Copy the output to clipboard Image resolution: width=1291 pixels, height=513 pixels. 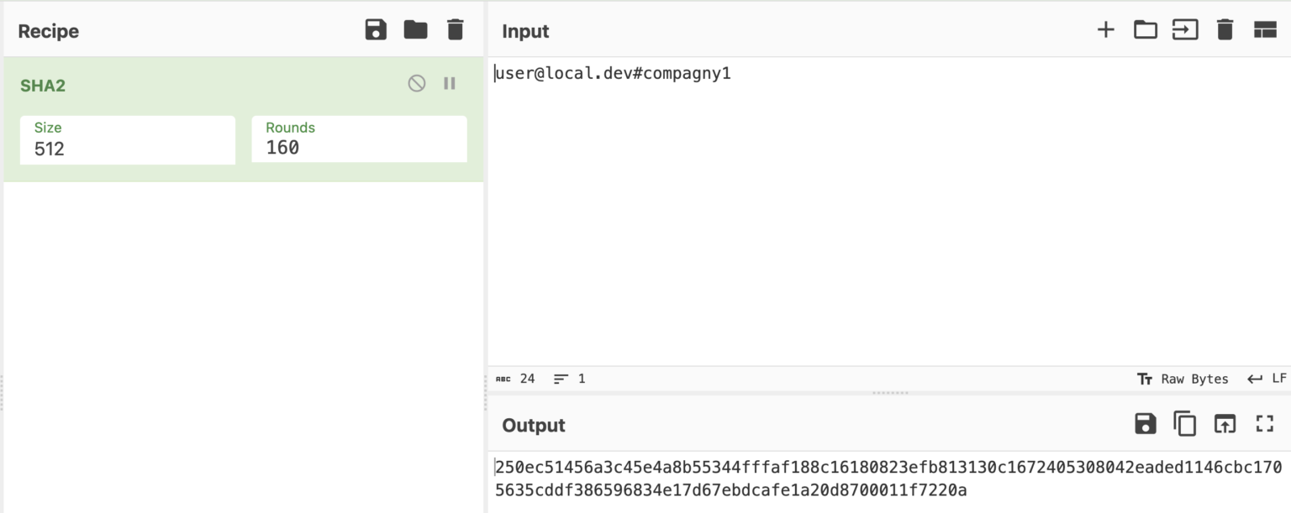1184,424
